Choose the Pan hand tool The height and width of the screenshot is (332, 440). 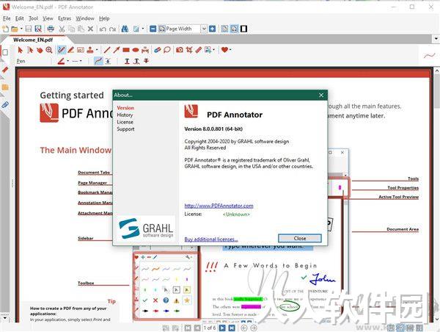pos(40,50)
